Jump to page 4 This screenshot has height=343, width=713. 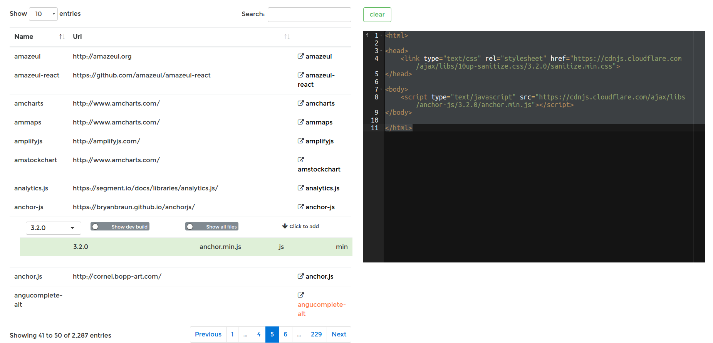259,335
